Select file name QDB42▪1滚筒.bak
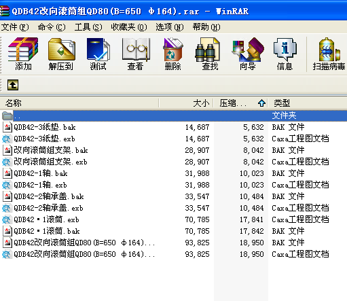 [x=47, y=231]
